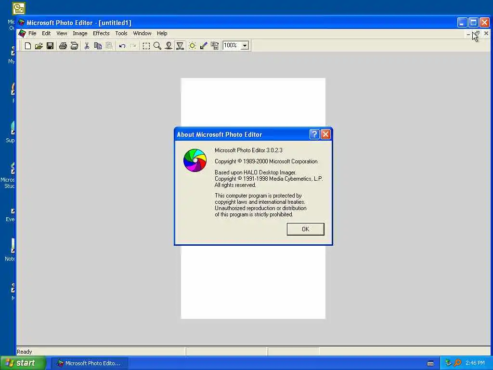493x370 pixels.
Task: Open the File menu
Action: (32, 33)
